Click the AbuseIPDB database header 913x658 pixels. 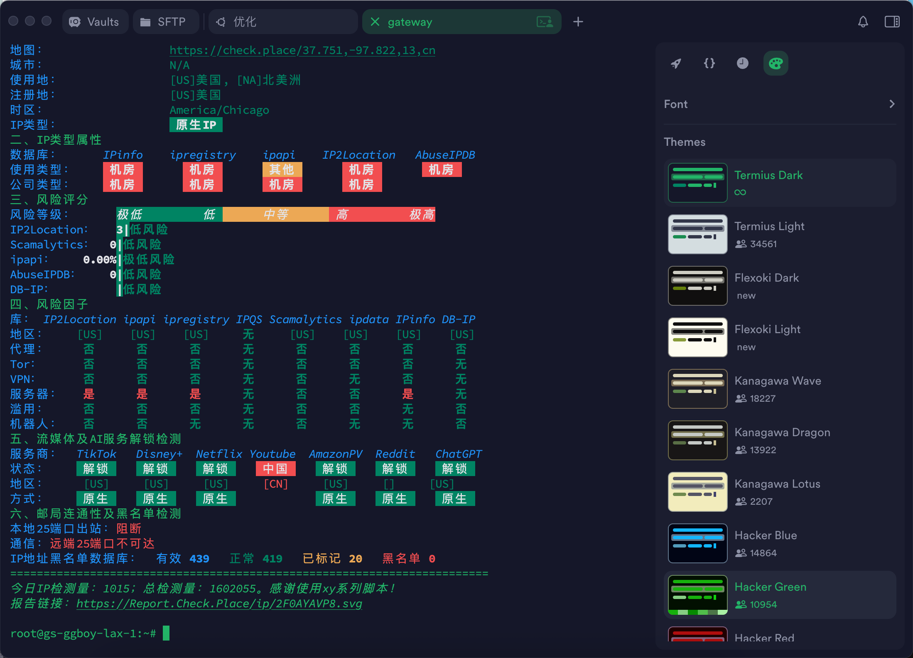(x=445, y=155)
